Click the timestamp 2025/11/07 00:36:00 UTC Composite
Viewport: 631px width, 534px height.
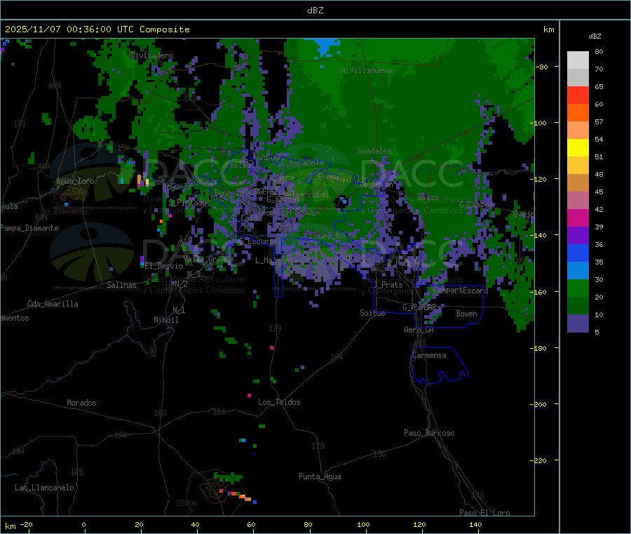(97, 29)
